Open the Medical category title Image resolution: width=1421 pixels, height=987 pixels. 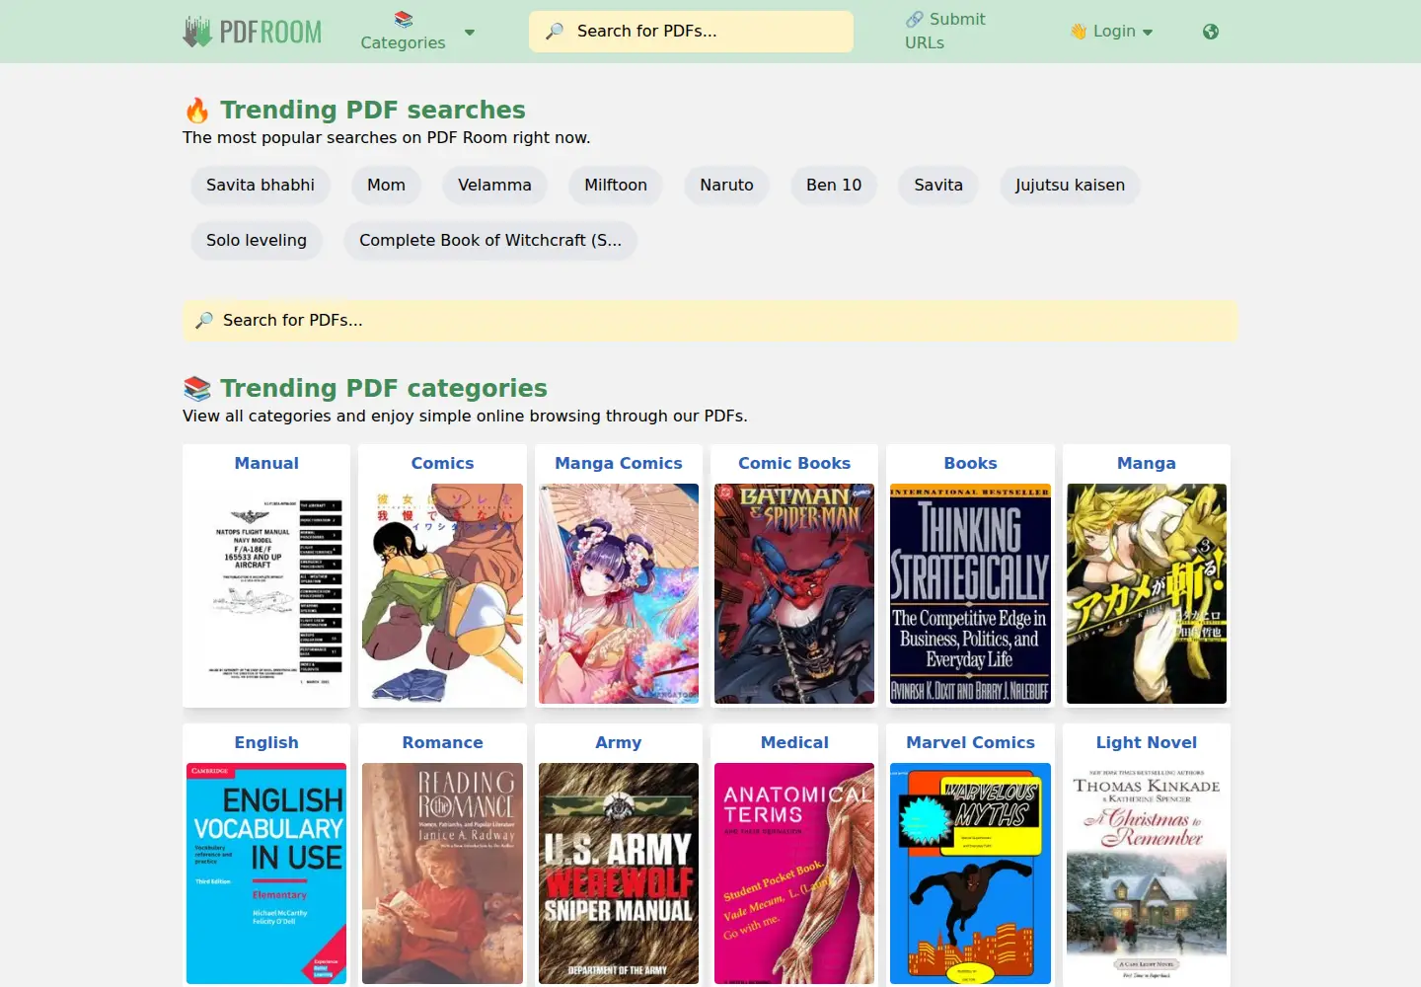tap(794, 742)
